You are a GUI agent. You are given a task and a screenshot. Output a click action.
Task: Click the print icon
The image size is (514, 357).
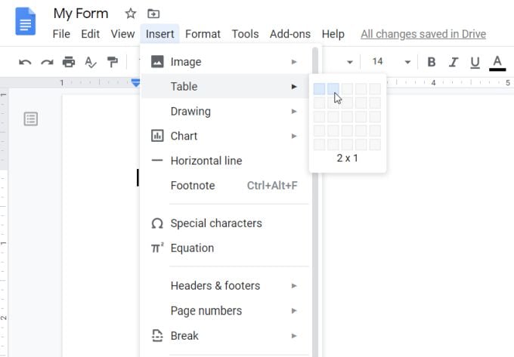pyautogui.click(x=69, y=62)
